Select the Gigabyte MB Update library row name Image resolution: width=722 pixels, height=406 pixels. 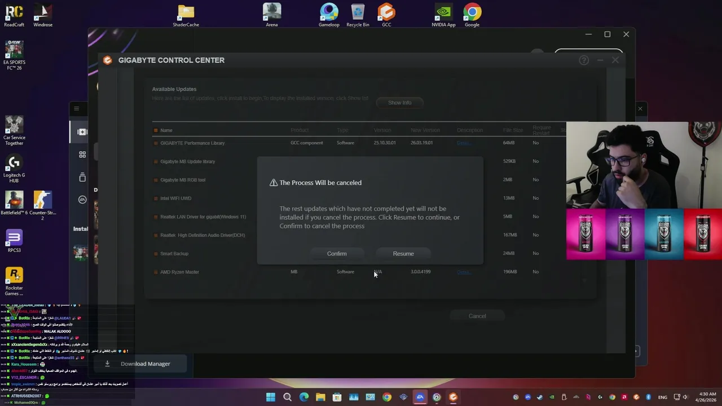point(187,162)
